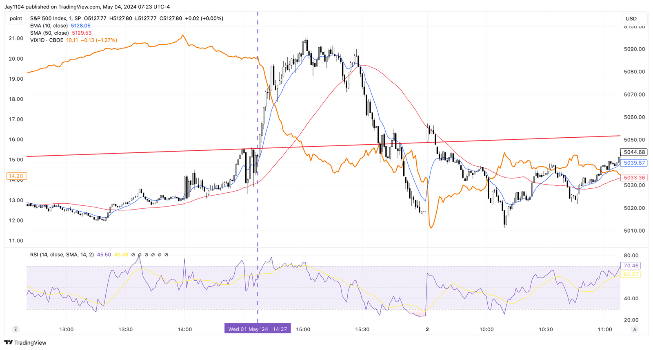The image size is (653, 350).
Task: Click the last hidden-plot icon in RSI legend
Action: (166, 255)
